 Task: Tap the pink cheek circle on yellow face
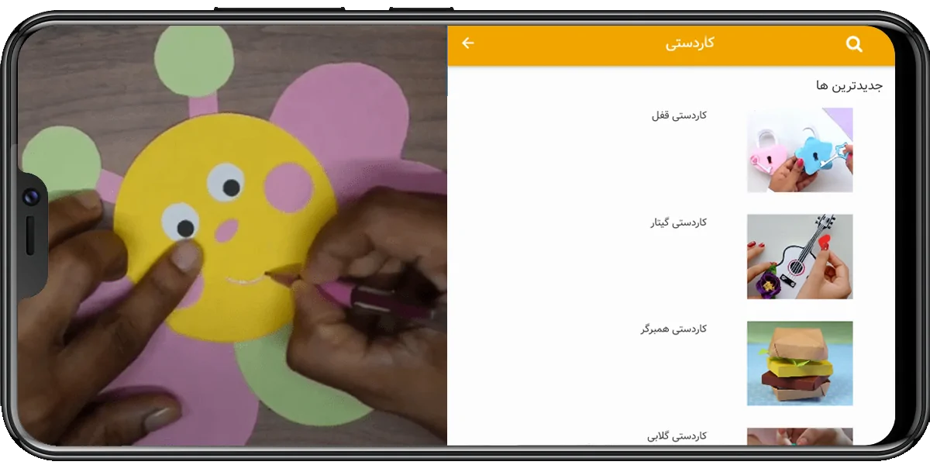pyautogui.click(x=290, y=188)
